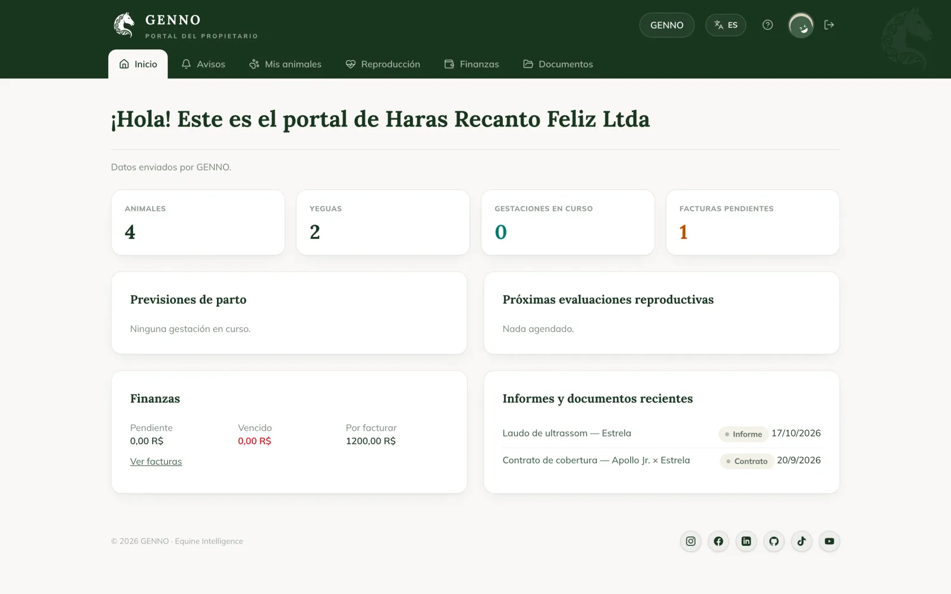Viewport: 951px width, 594px height.
Task: Select the Inicio tab
Action: coord(138,64)
